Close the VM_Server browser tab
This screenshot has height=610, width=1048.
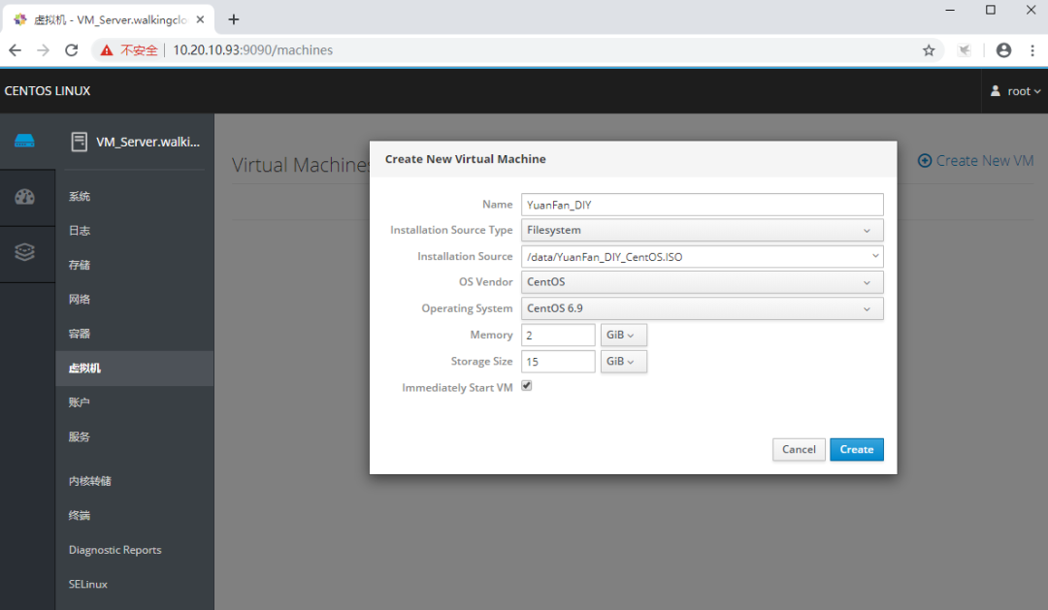pyautogui.click(x=200, y=19)
